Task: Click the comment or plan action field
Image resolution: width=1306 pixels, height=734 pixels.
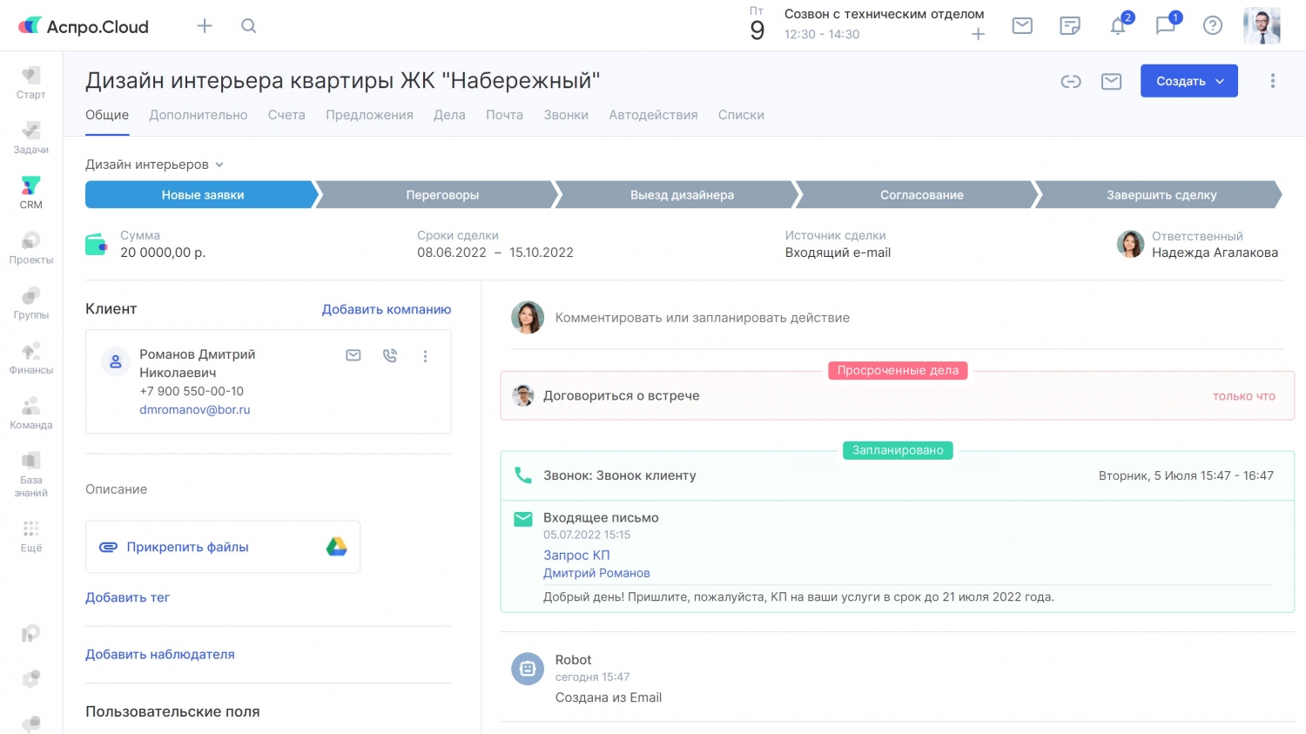Action: point(702,318)
